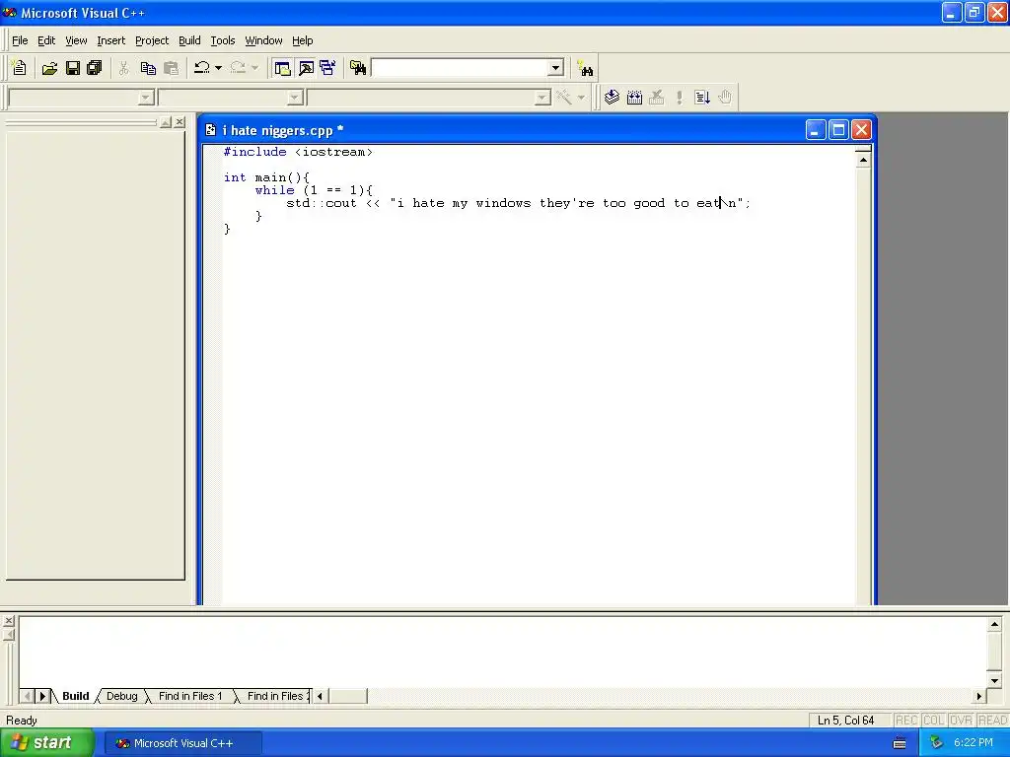
Task: Open the Build menu
Action: click(x=189, y=40)
